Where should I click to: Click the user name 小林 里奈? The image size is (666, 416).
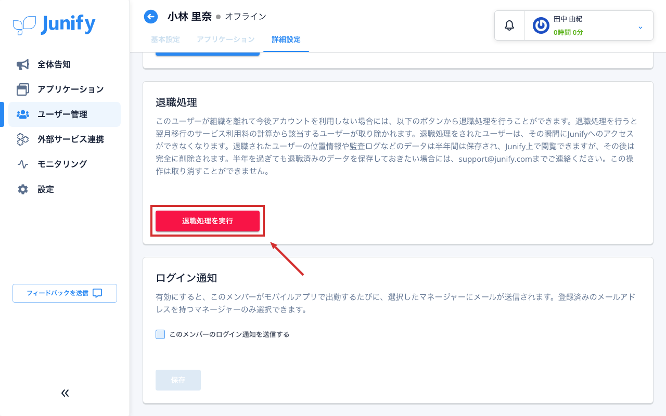tap(189, 17)
